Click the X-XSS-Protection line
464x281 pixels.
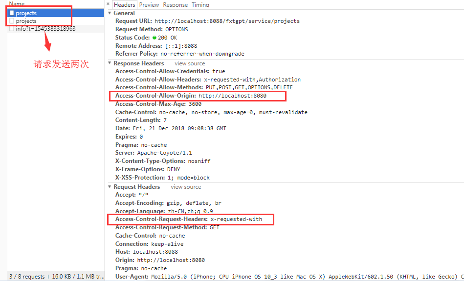[162, 178]
